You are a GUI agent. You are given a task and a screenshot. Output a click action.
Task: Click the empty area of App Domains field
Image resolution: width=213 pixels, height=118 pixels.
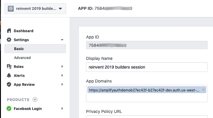pos(147,97)
